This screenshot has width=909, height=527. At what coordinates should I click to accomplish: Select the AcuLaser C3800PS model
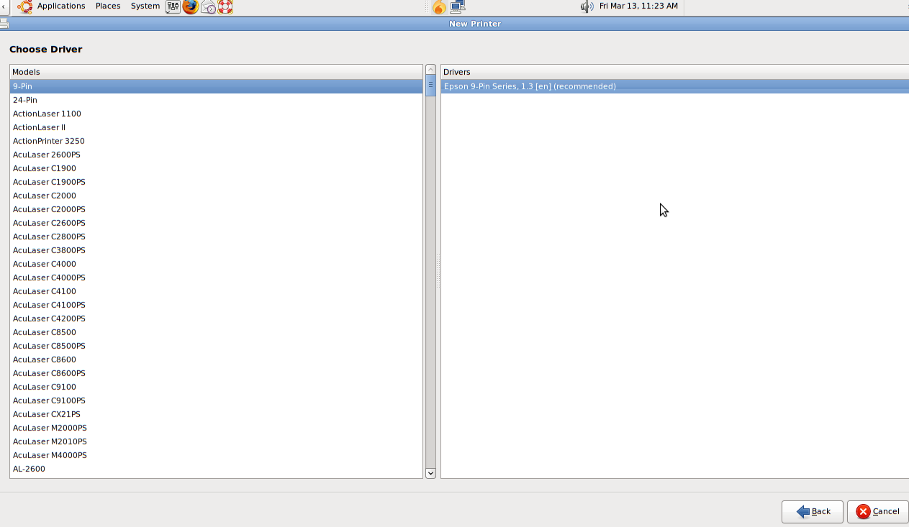216,250
